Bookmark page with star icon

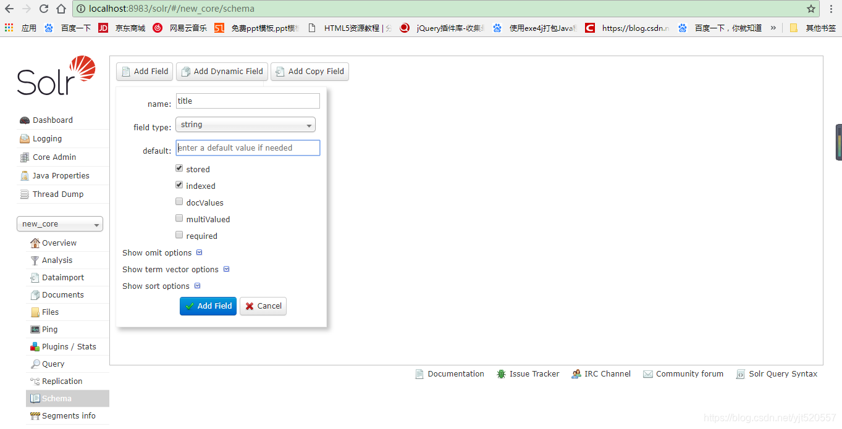[x=811, y=9]
